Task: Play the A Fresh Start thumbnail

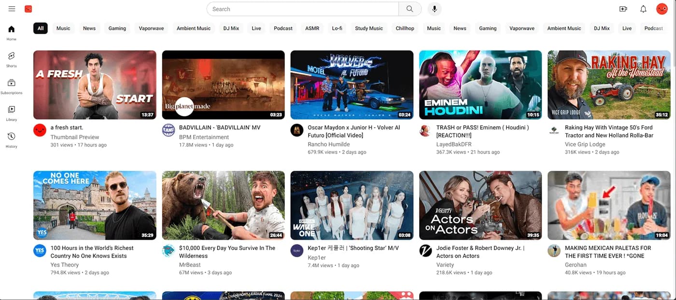Action: click(95, 85)
